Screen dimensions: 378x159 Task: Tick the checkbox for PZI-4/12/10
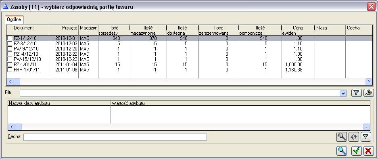10,54
